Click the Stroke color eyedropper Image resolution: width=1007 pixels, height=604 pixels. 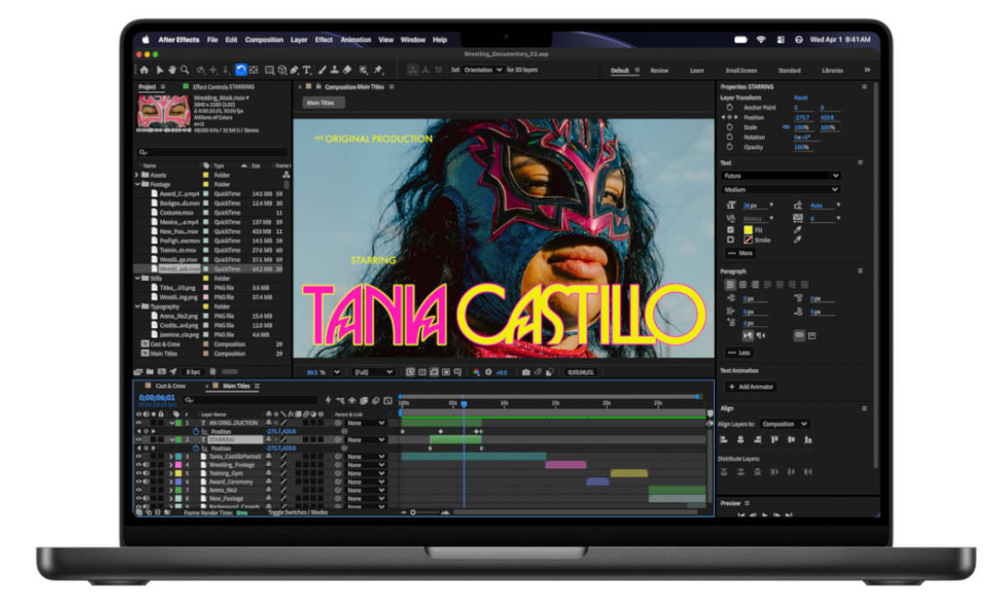coord(797,240)
